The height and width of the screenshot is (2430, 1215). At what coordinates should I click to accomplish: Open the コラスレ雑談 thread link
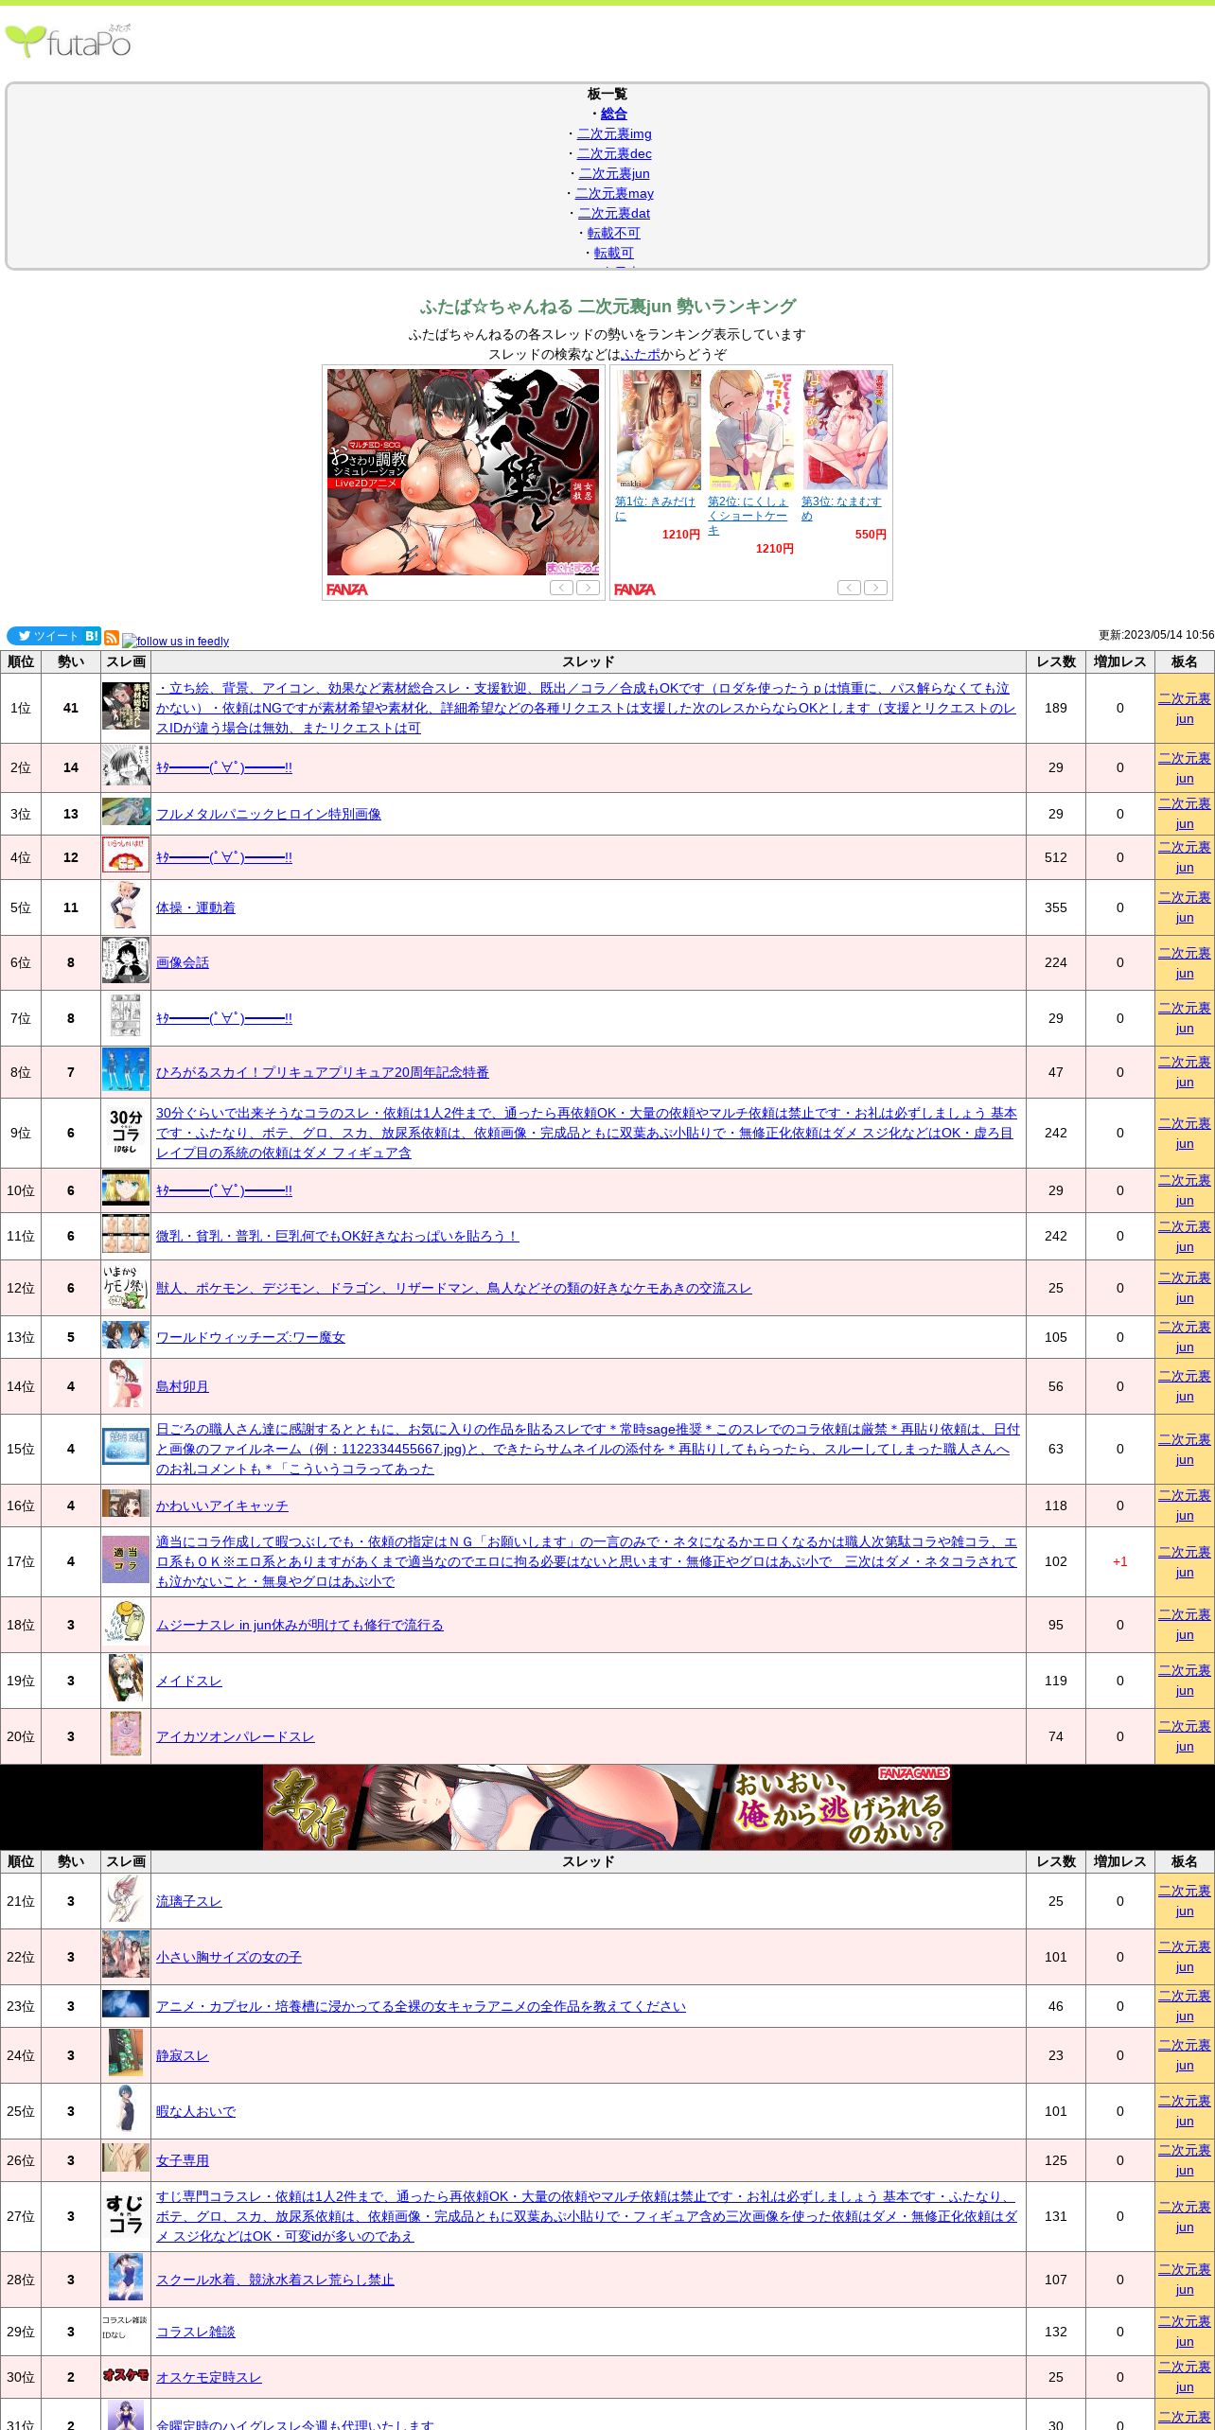coord(196,2332)
